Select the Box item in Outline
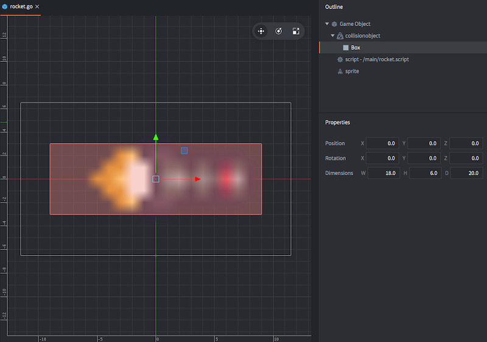 click(x=403, y=47)
